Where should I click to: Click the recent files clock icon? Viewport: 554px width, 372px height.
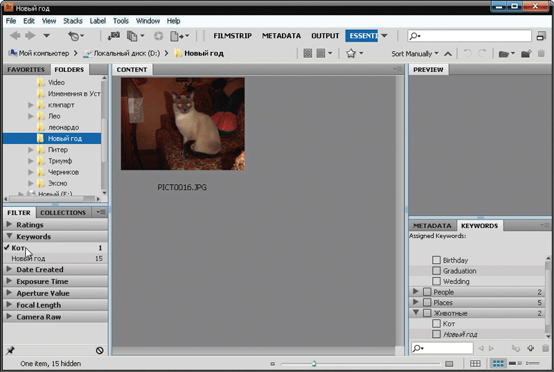click(x=74, y=36)
